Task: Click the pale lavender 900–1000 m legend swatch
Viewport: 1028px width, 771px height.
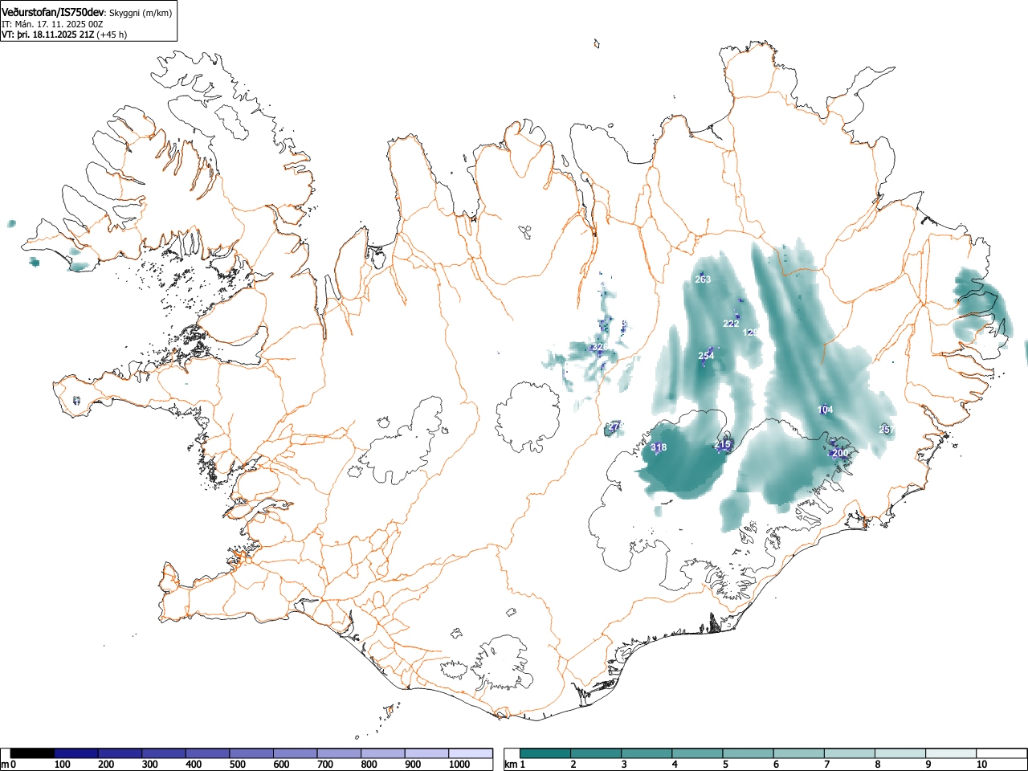Action: (426, 753)
